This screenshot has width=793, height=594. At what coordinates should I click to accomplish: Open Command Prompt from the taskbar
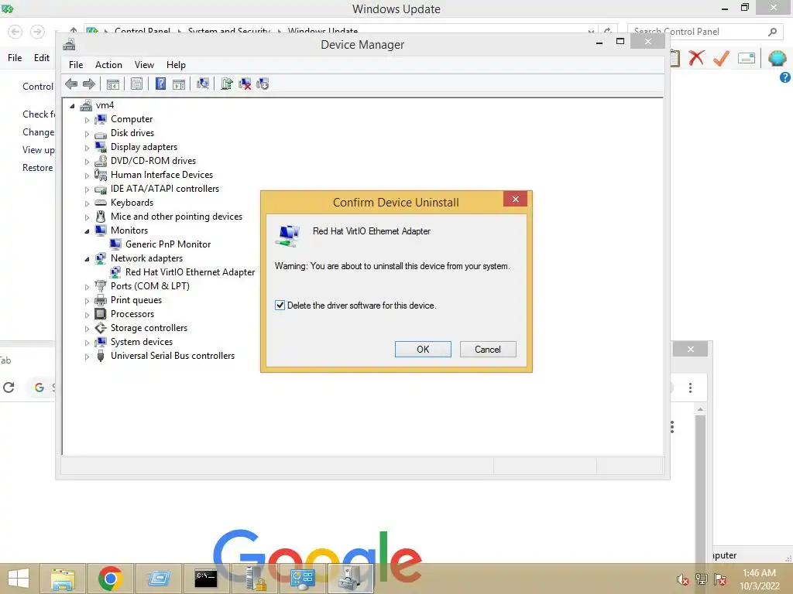click(x=206, y=579)
